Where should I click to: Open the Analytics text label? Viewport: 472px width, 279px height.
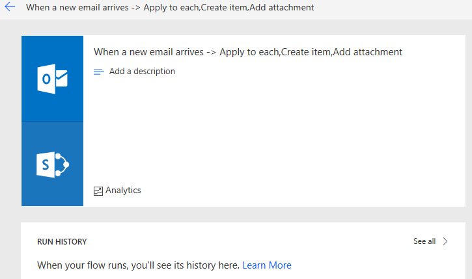123,191
